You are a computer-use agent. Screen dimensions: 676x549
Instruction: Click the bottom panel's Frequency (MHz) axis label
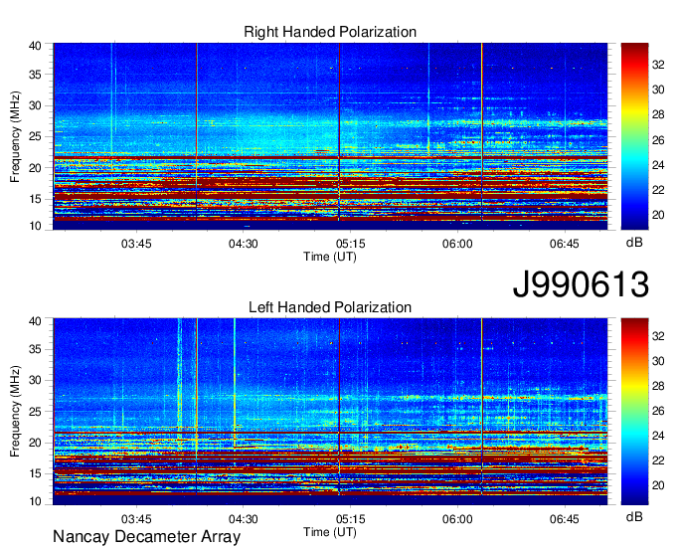[x=15, y=412]
